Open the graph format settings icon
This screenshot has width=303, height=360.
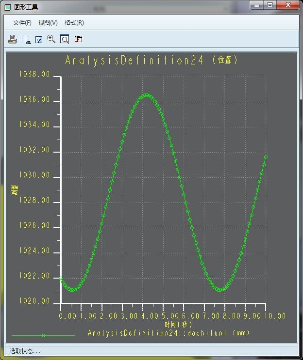click(x=79, y=39)
